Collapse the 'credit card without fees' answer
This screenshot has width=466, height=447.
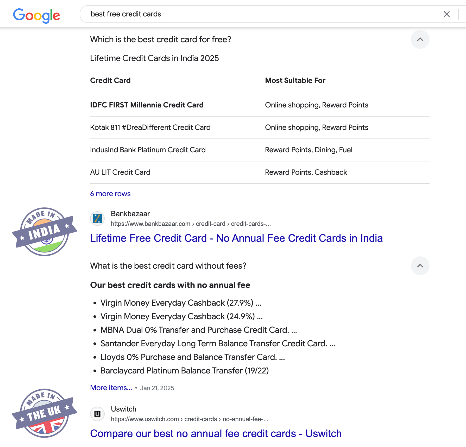pyautogui.click(x=420, y=266)
